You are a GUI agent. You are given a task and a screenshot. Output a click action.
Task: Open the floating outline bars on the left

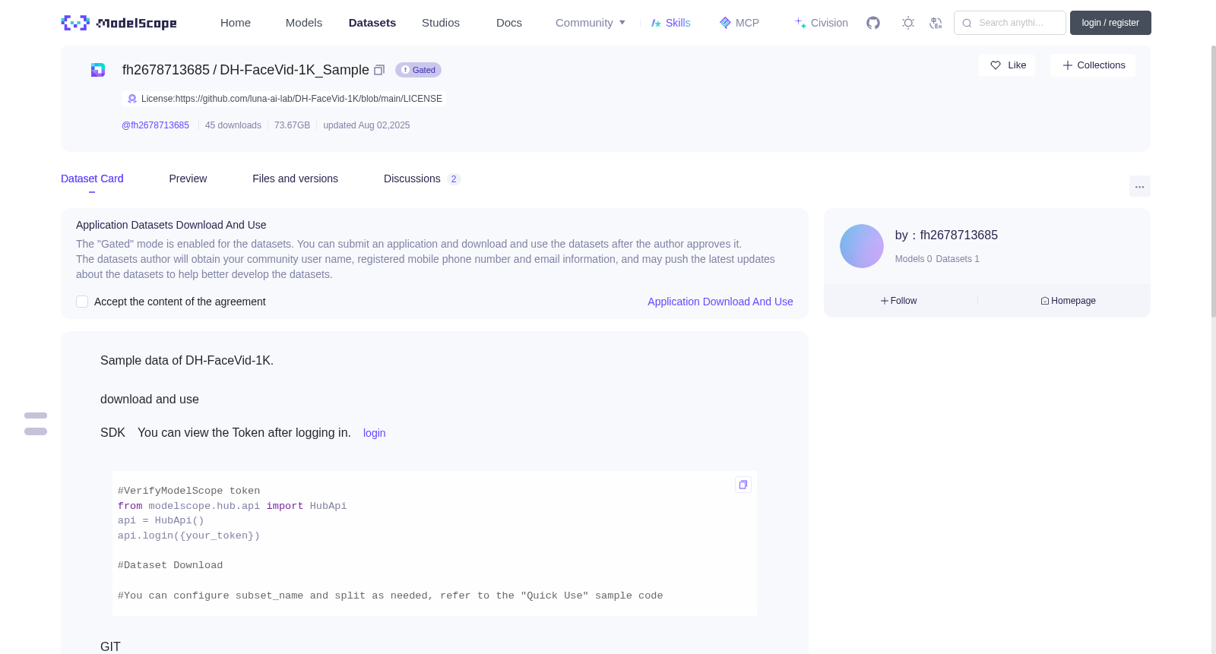36,424
